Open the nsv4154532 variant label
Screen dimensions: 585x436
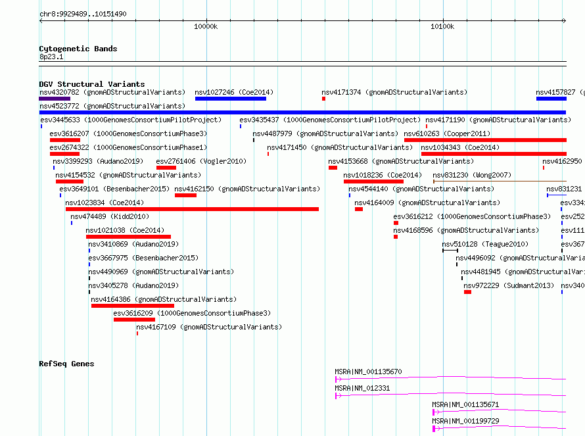128,175
